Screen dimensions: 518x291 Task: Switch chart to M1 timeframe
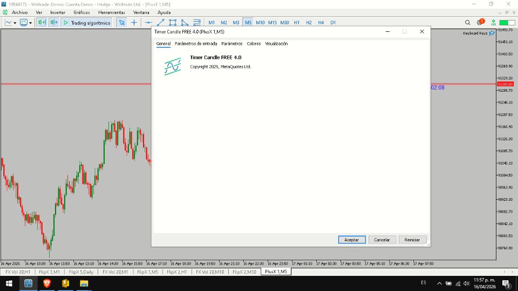[x=212, y=23]
